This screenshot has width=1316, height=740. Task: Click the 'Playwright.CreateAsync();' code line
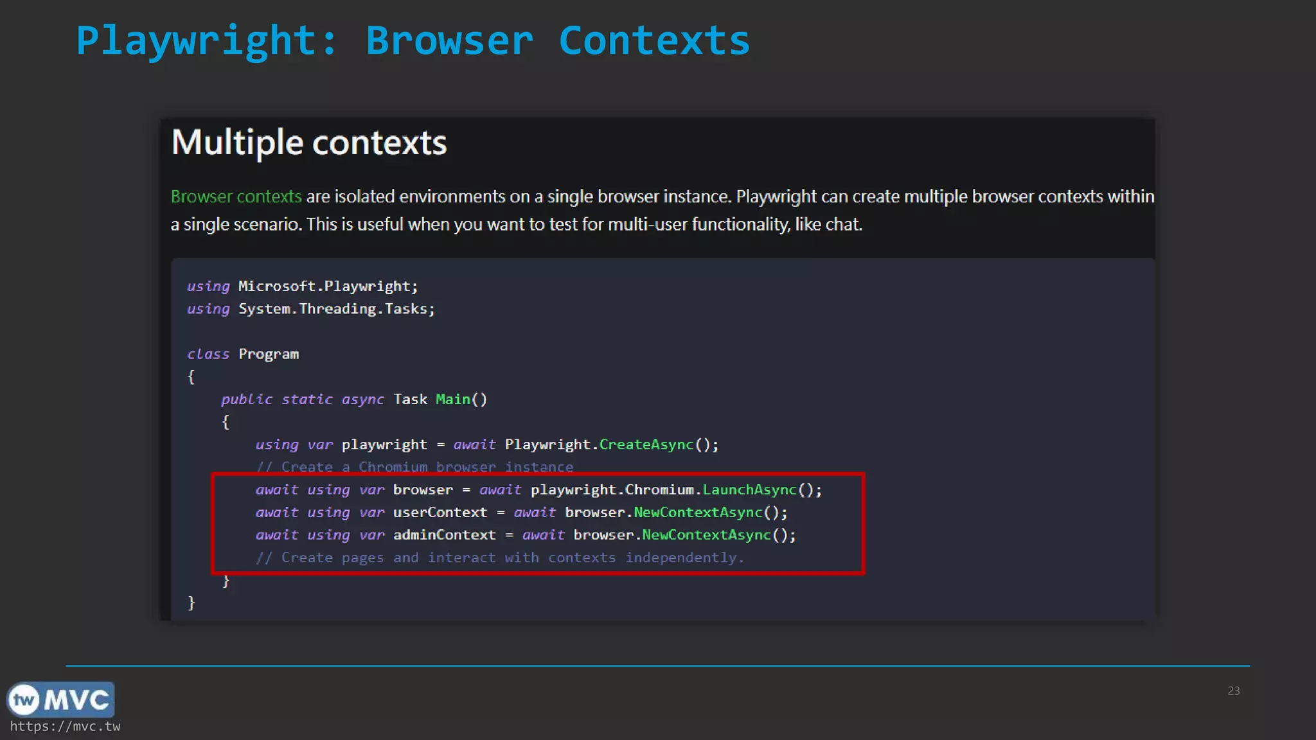[x=487, y=445]
